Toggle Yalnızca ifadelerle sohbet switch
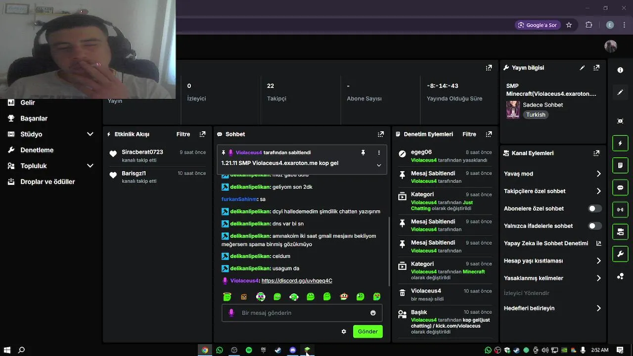This screenshot has width=633, height=356. [x=595, y=226]
